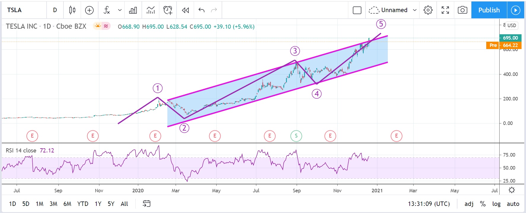Create an alert with the alarm clock icon
Image resolution: width=526 pixels, height=213 pixels.
tap(168, 10)
